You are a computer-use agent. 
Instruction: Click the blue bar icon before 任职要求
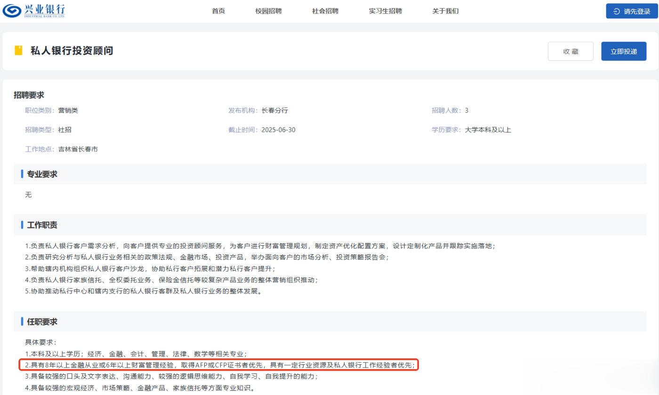(22, 322)
